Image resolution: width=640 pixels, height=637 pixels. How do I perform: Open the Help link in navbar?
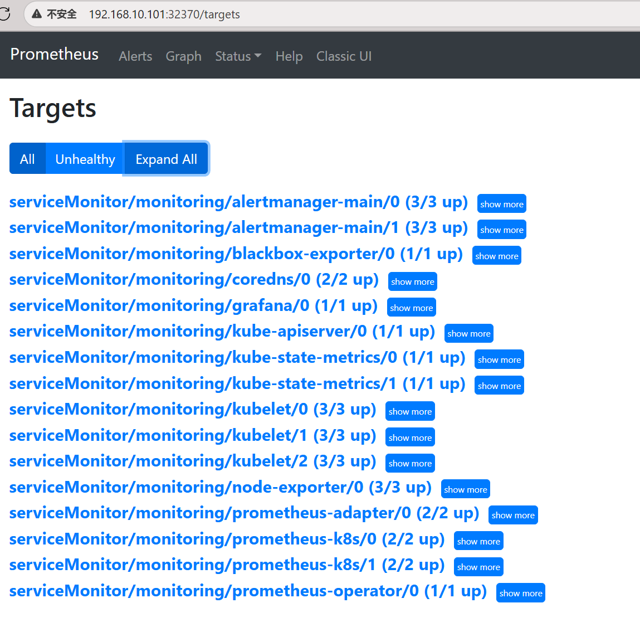[x=289, y=56]
